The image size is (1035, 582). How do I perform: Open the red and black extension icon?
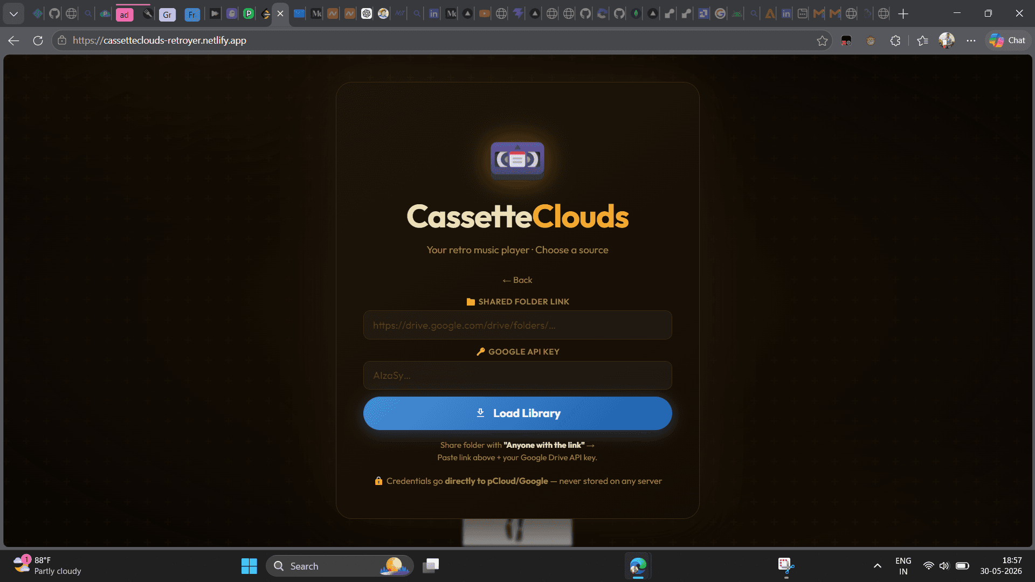(x=846, y=40)
